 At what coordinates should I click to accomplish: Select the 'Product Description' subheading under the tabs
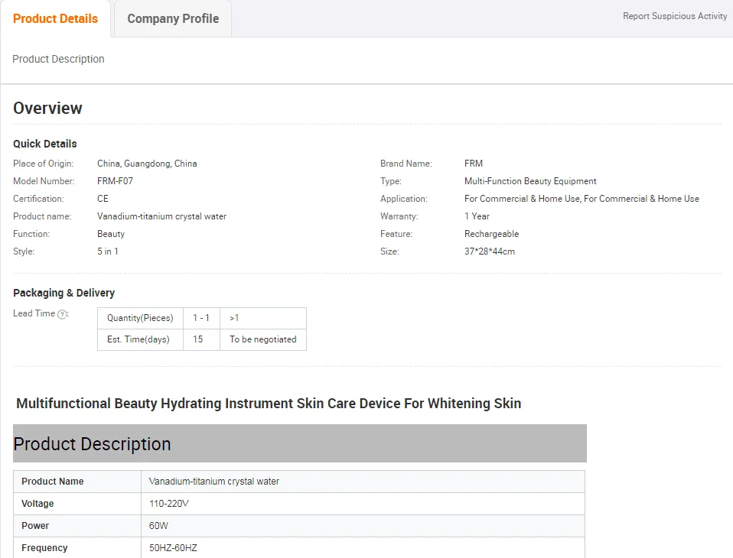click(x=58, y=59)
